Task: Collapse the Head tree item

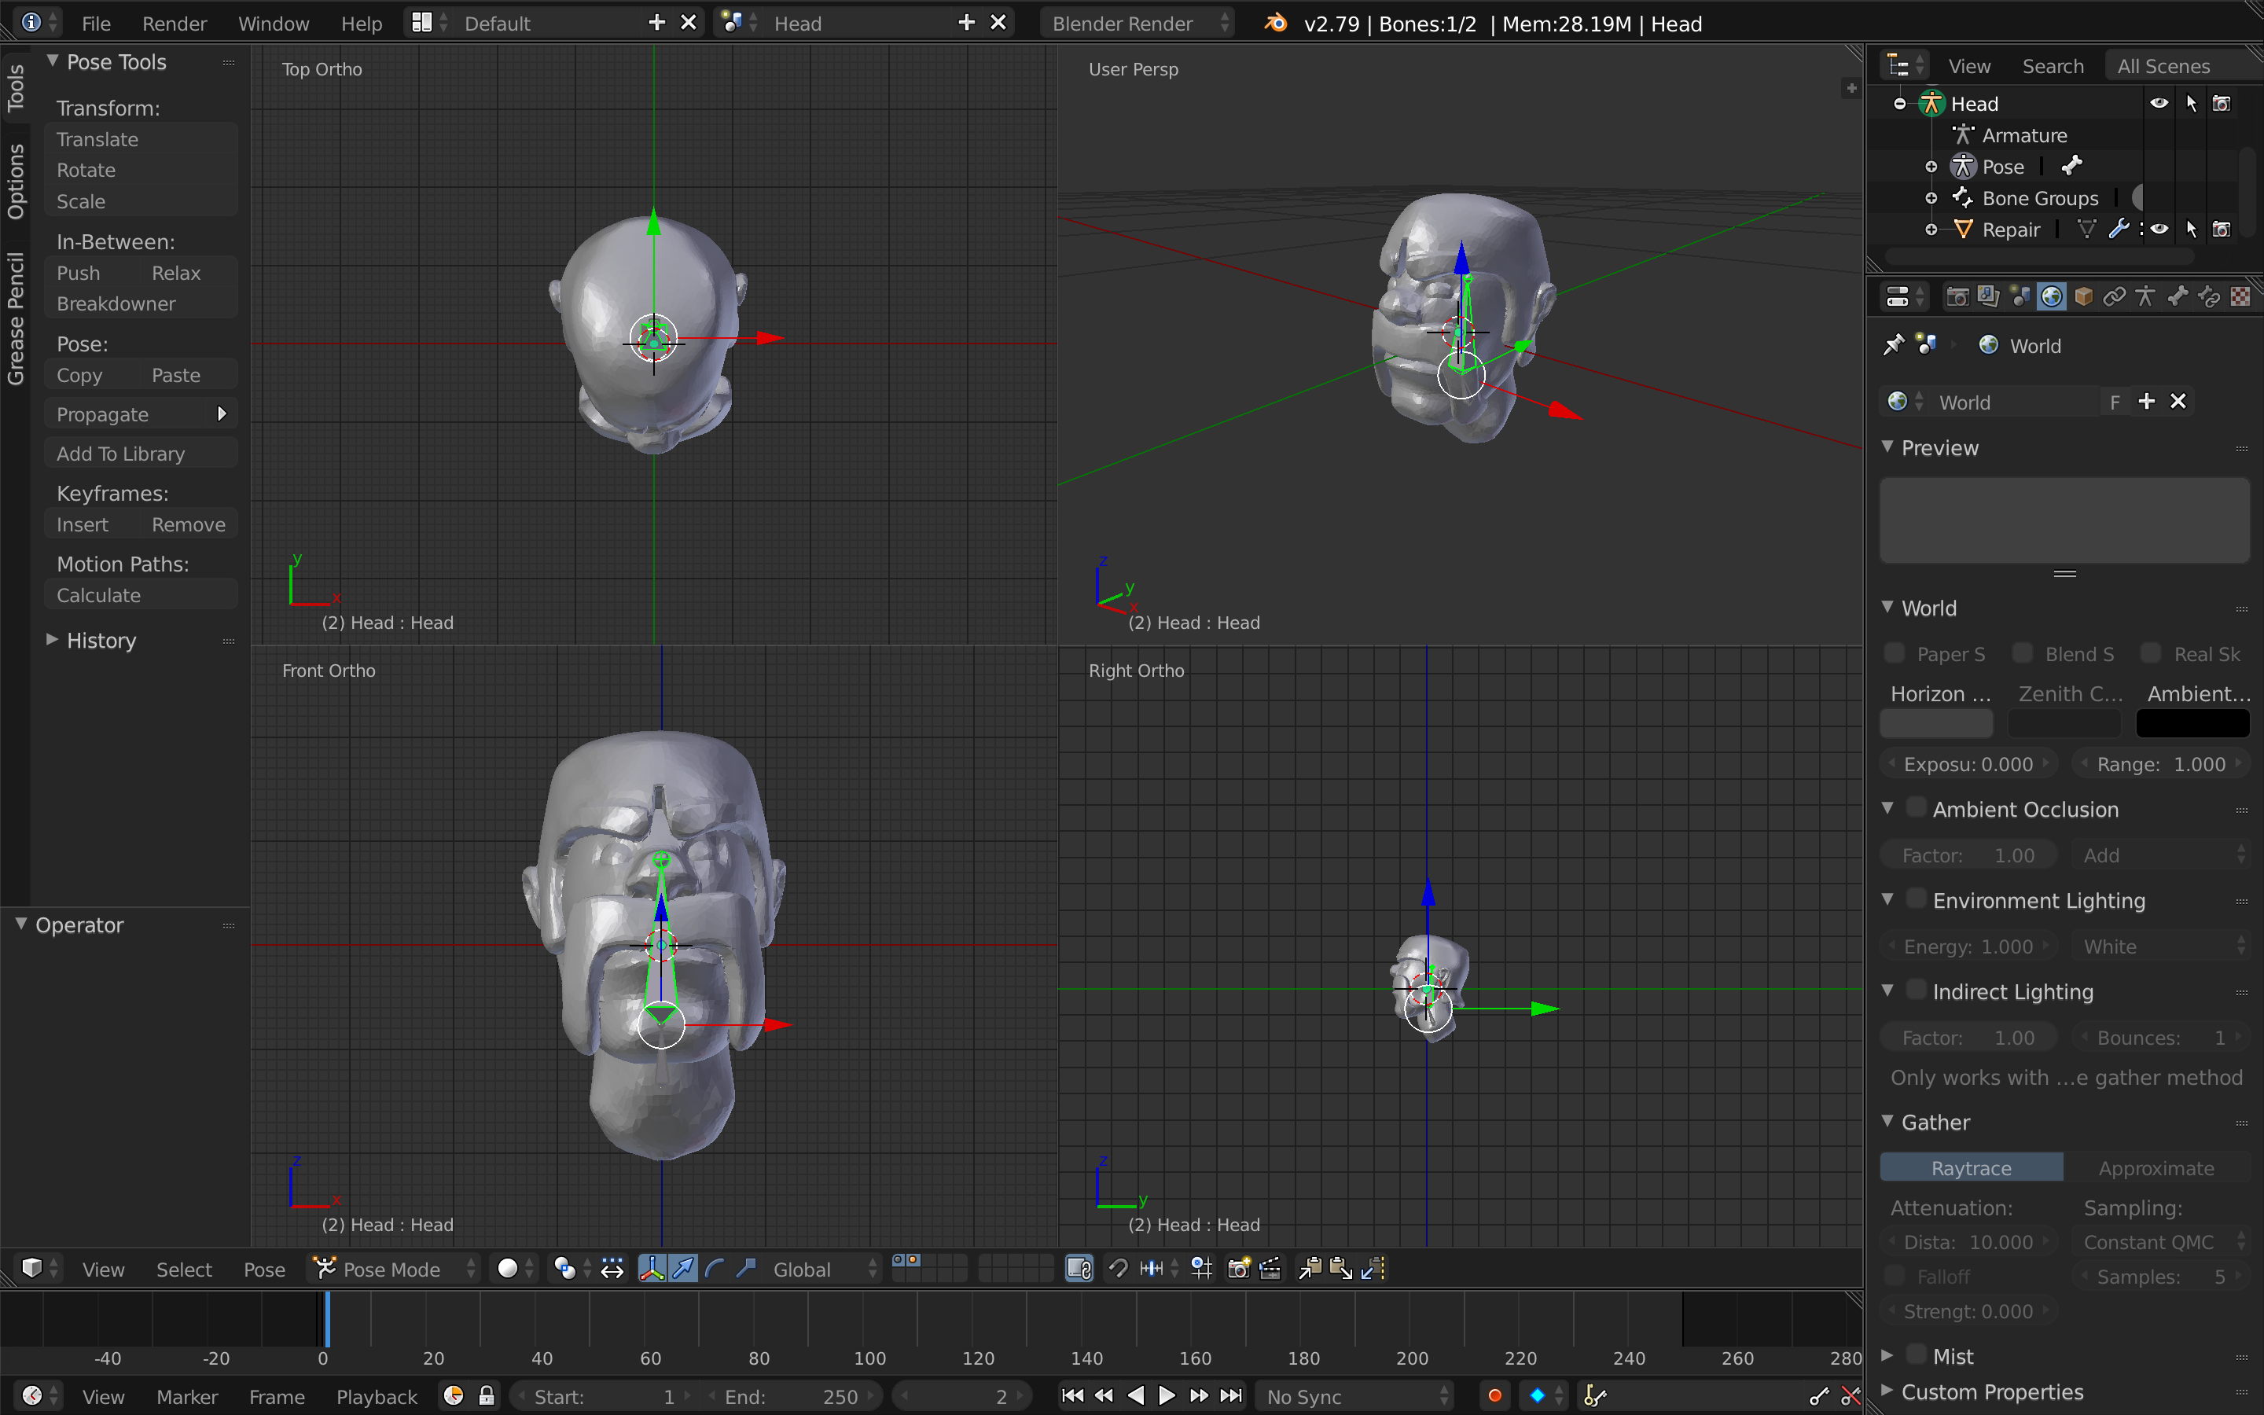Action: (x=1899, y=104)
